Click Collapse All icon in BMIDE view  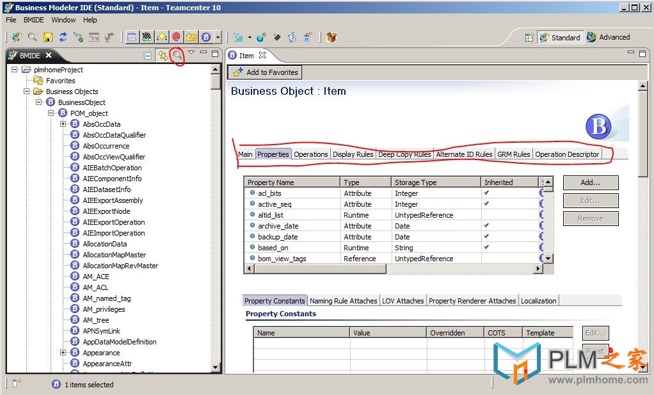pos(148,56)
